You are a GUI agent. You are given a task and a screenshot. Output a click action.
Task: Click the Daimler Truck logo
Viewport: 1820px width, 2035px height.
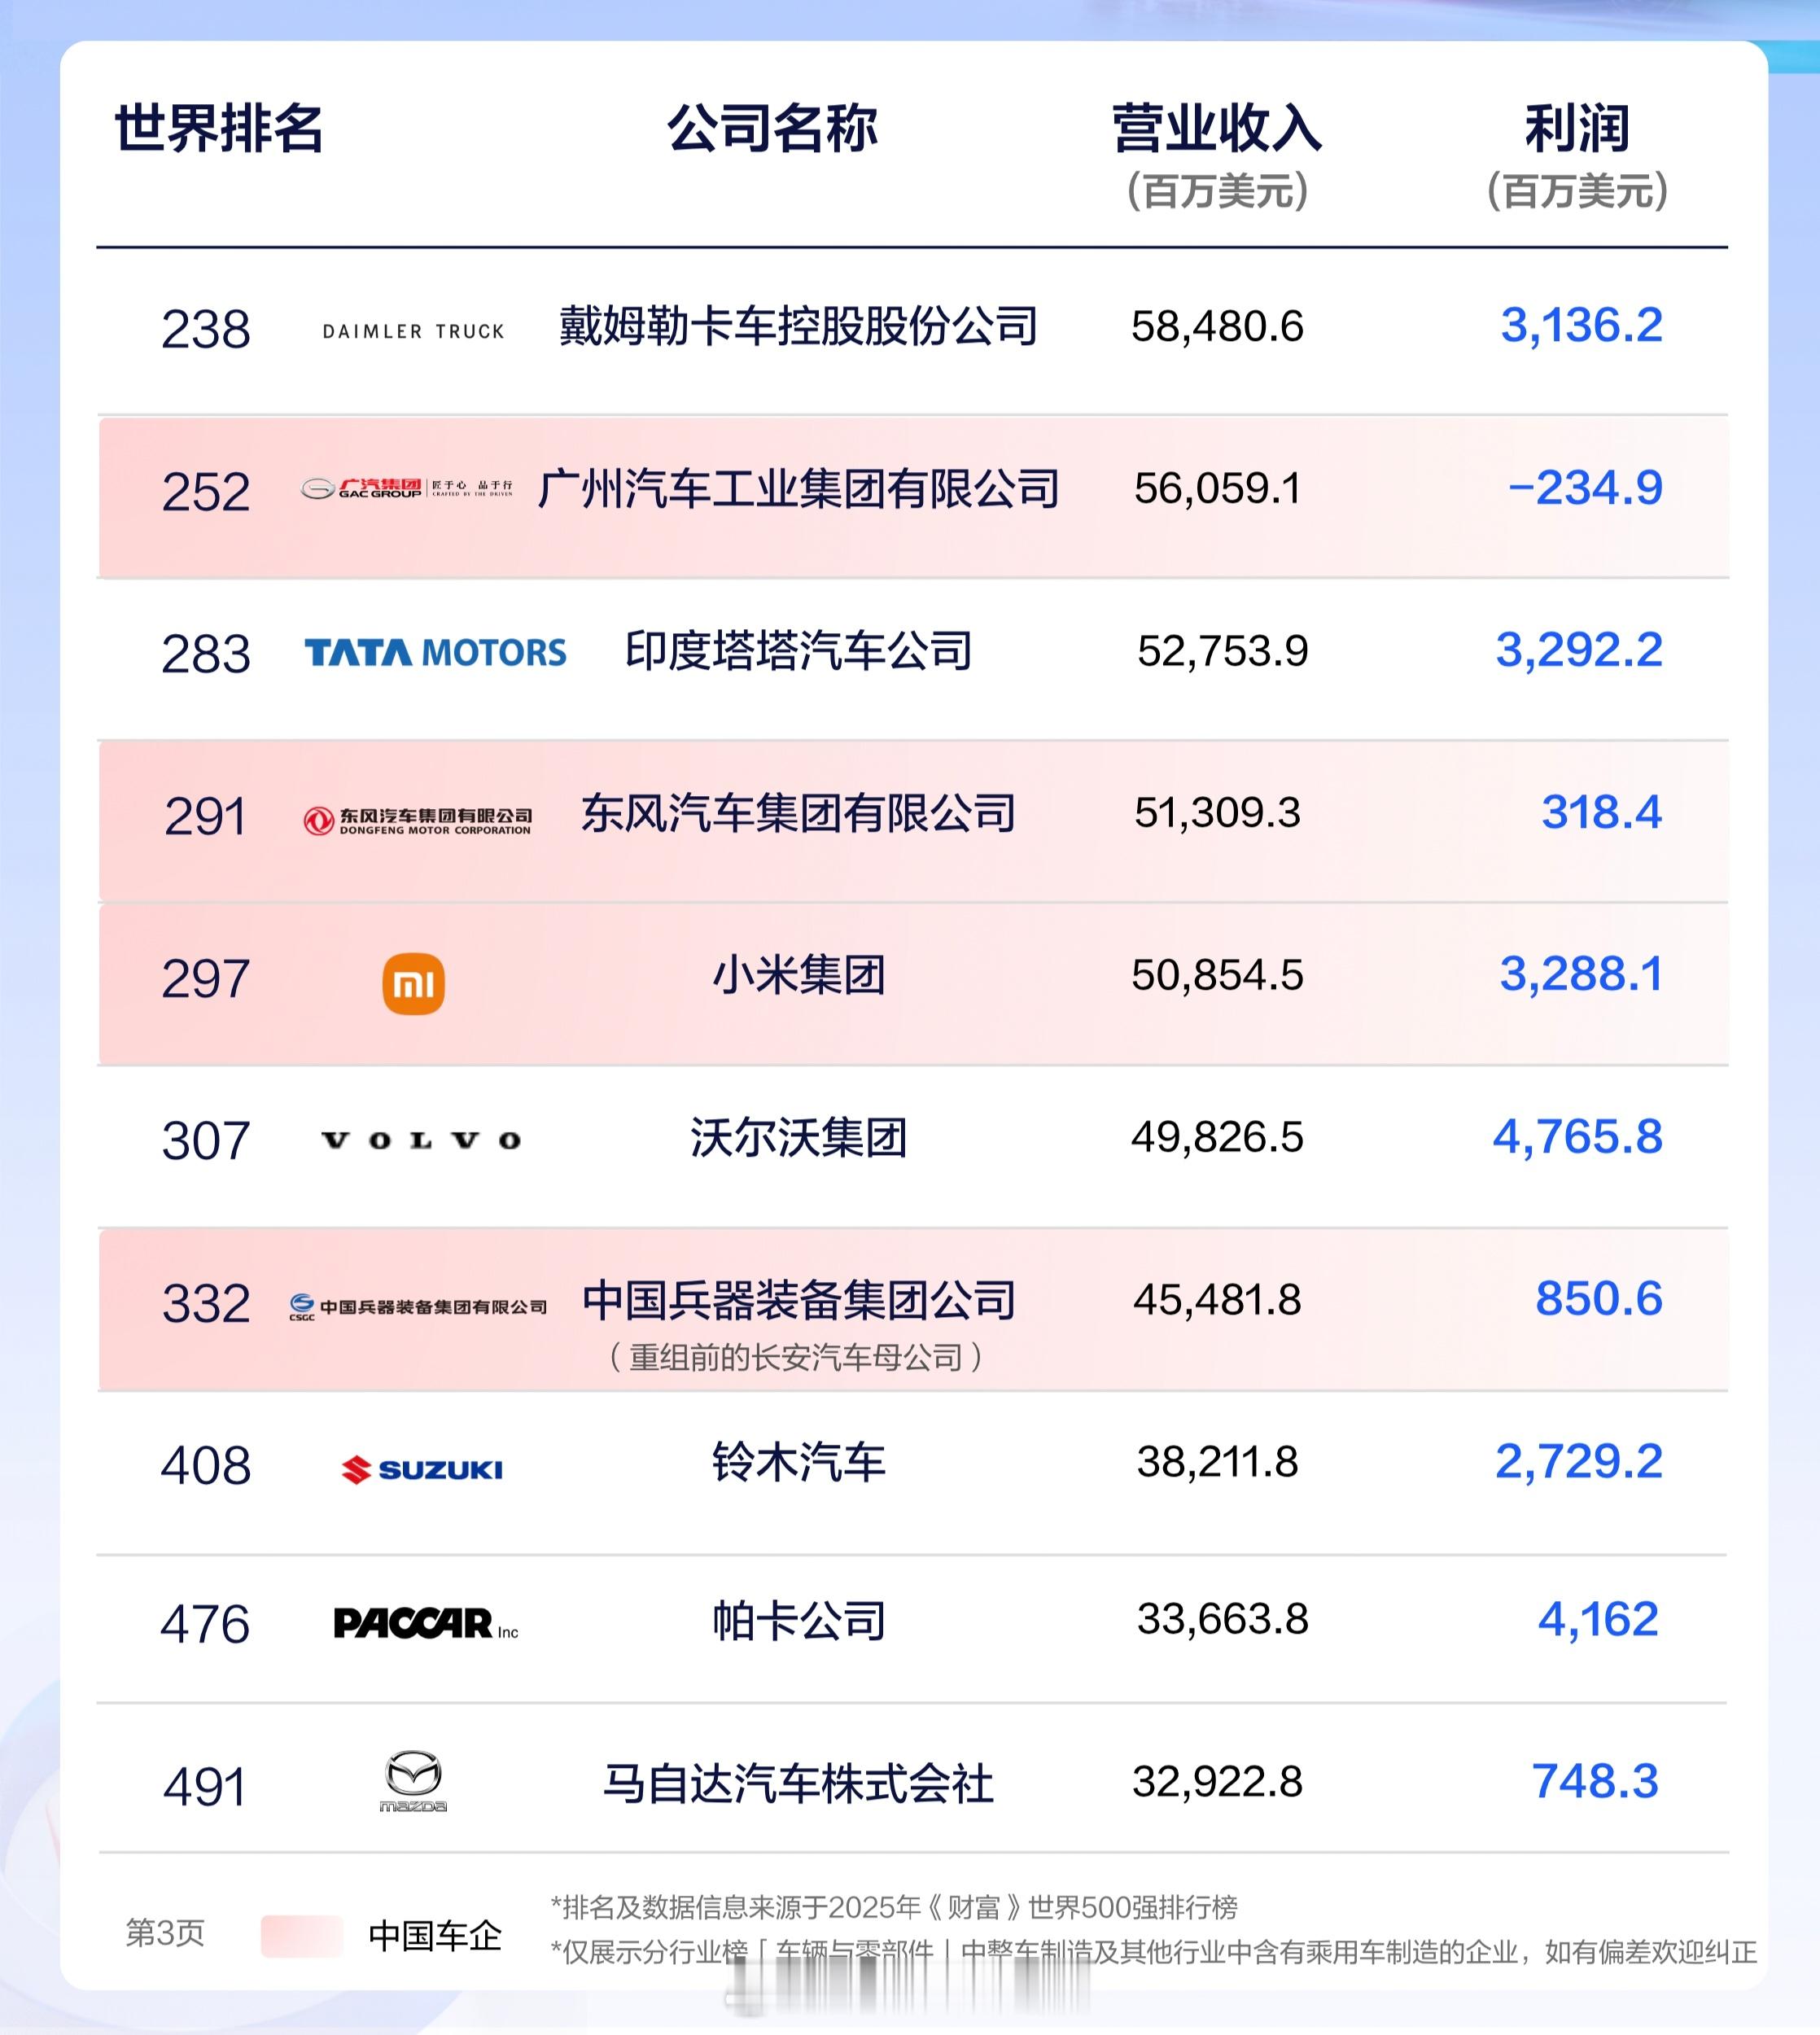413,331
